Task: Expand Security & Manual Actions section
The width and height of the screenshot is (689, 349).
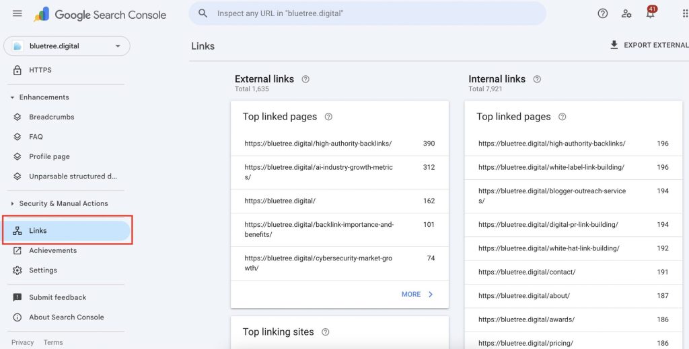Action: pos(12,203)
